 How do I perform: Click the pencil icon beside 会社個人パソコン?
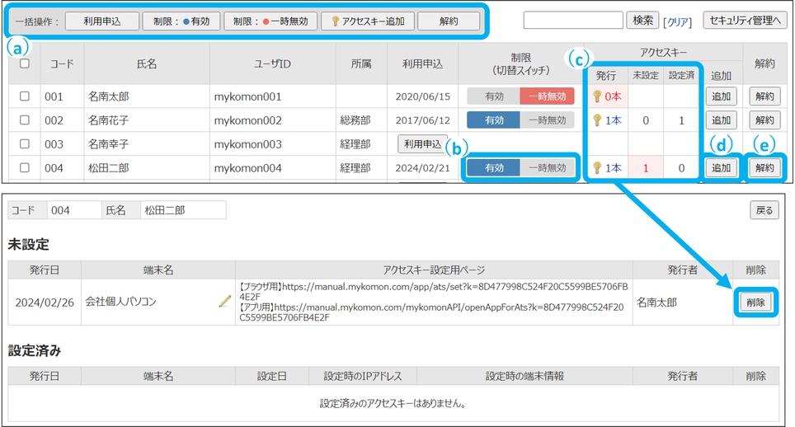click(224, 303)
